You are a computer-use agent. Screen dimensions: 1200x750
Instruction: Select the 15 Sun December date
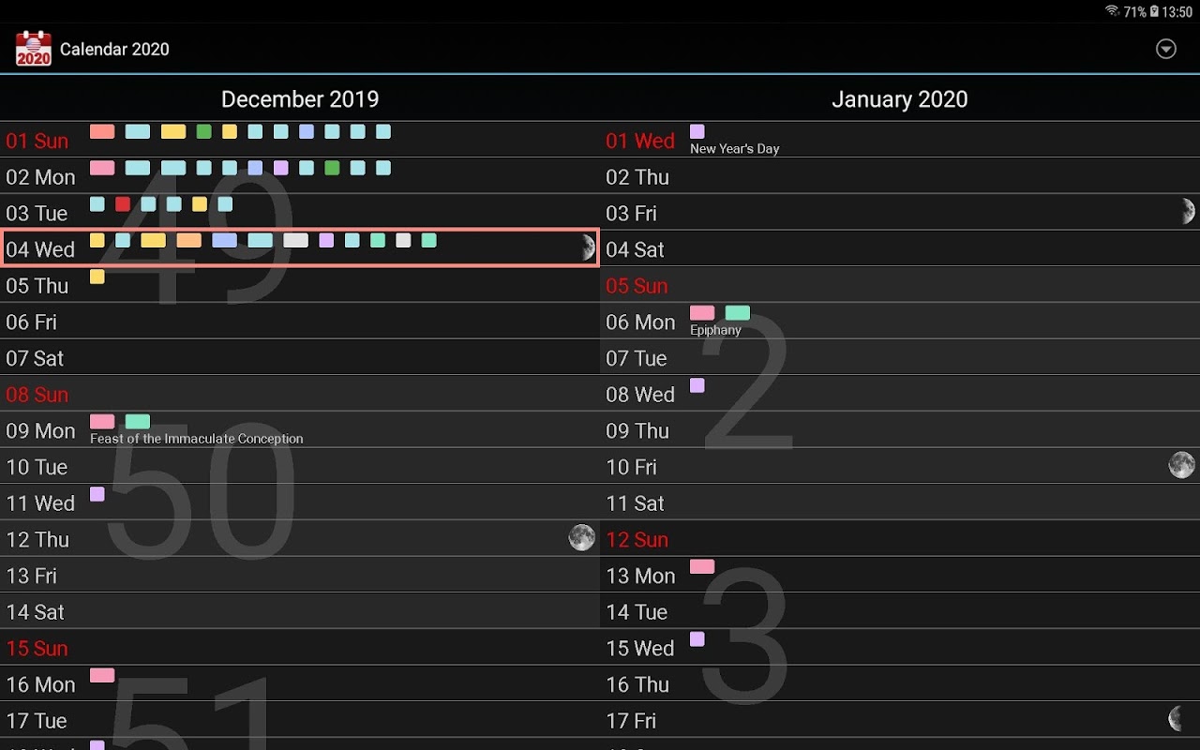coord(37,648)
